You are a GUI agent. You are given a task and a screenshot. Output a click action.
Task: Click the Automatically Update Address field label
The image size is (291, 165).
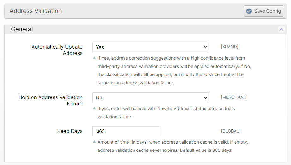click(x=57, y=50)
